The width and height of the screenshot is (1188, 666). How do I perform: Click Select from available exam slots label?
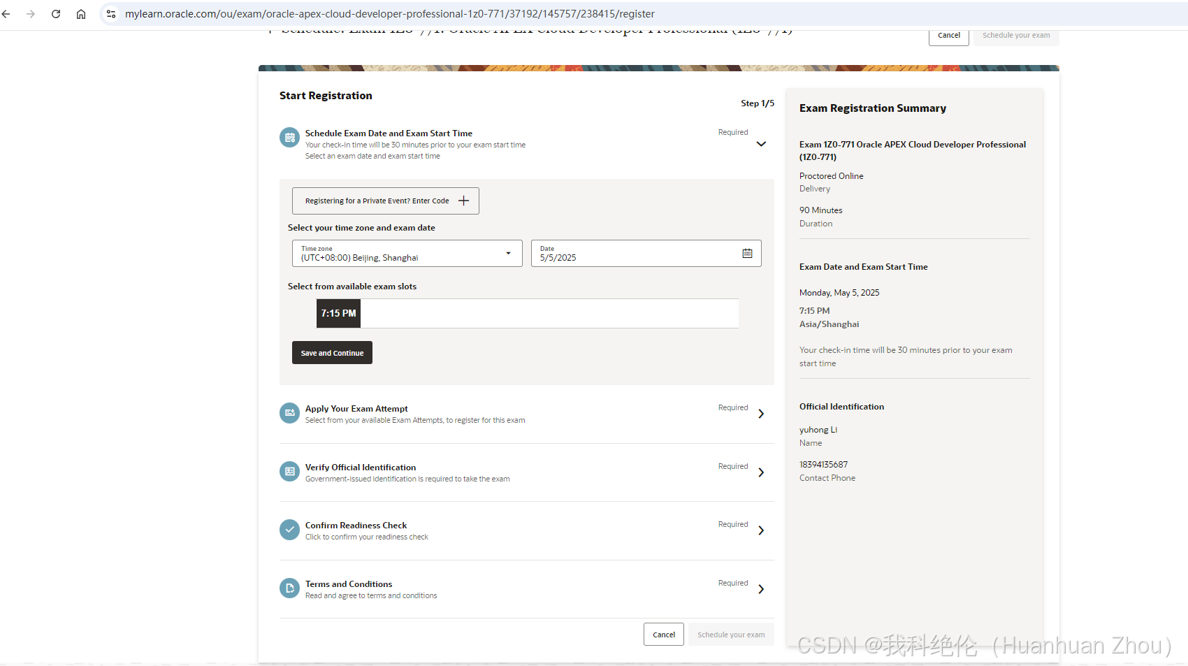352,287
